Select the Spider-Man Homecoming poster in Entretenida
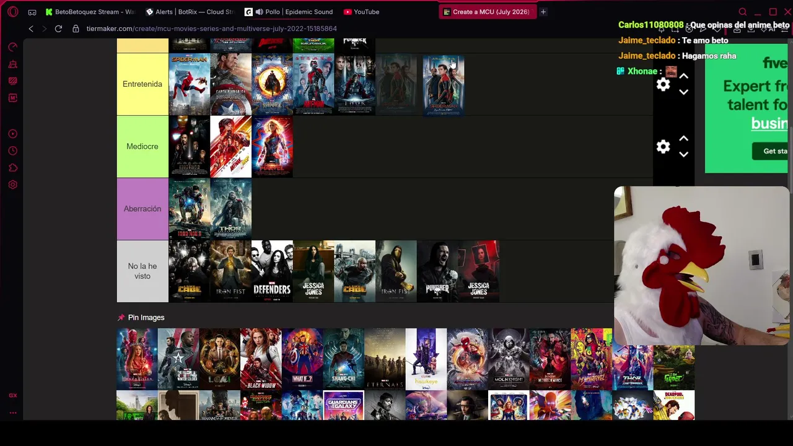The height and width of the screenshot is (446, 793). 190,84
